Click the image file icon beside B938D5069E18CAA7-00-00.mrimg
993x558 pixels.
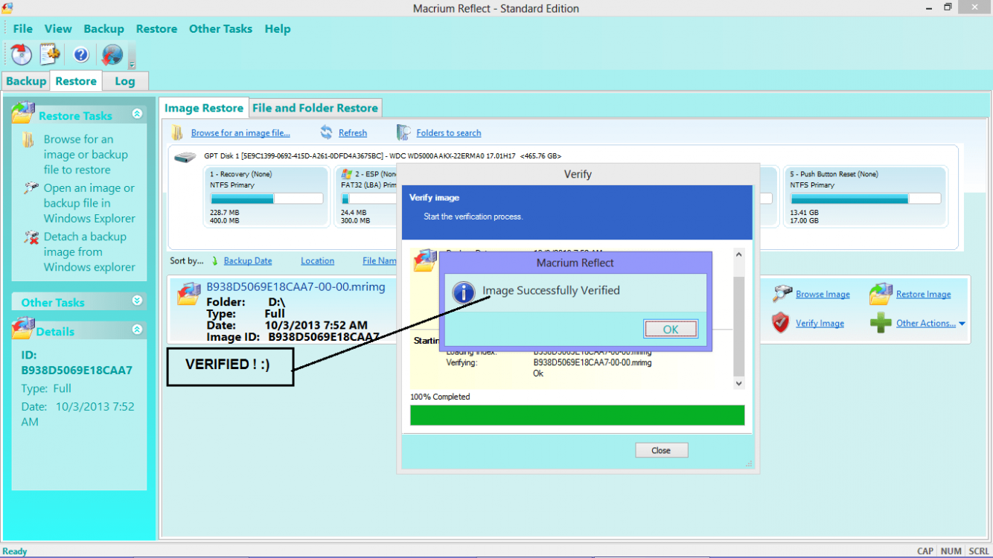(189, 294)
